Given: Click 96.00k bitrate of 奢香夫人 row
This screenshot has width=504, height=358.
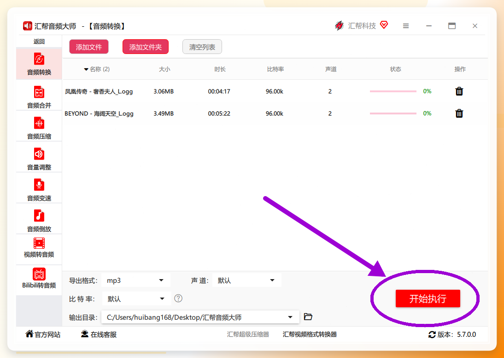Looking at the screenshot, I should pos(275,91).
